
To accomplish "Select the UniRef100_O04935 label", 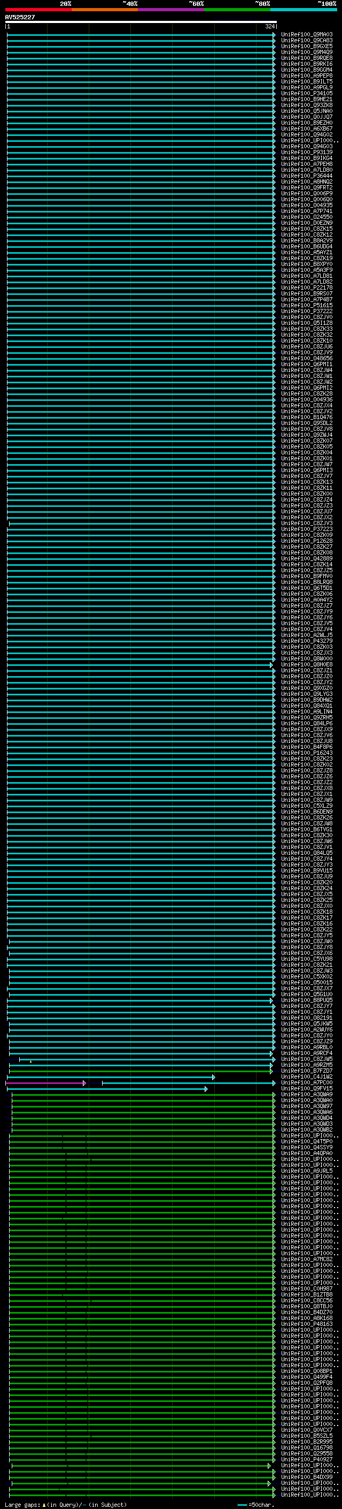I will [307, 206].
